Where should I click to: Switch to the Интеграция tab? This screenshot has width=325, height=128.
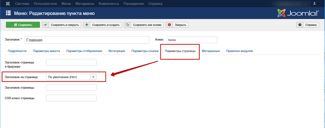[x=117, y=51]
